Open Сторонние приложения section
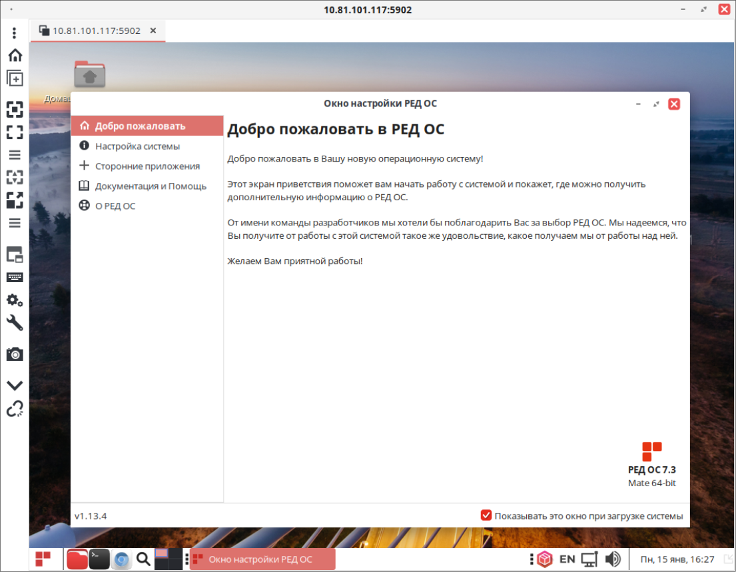The height and width of the screenshot is (572, 736). click(147, 166)
